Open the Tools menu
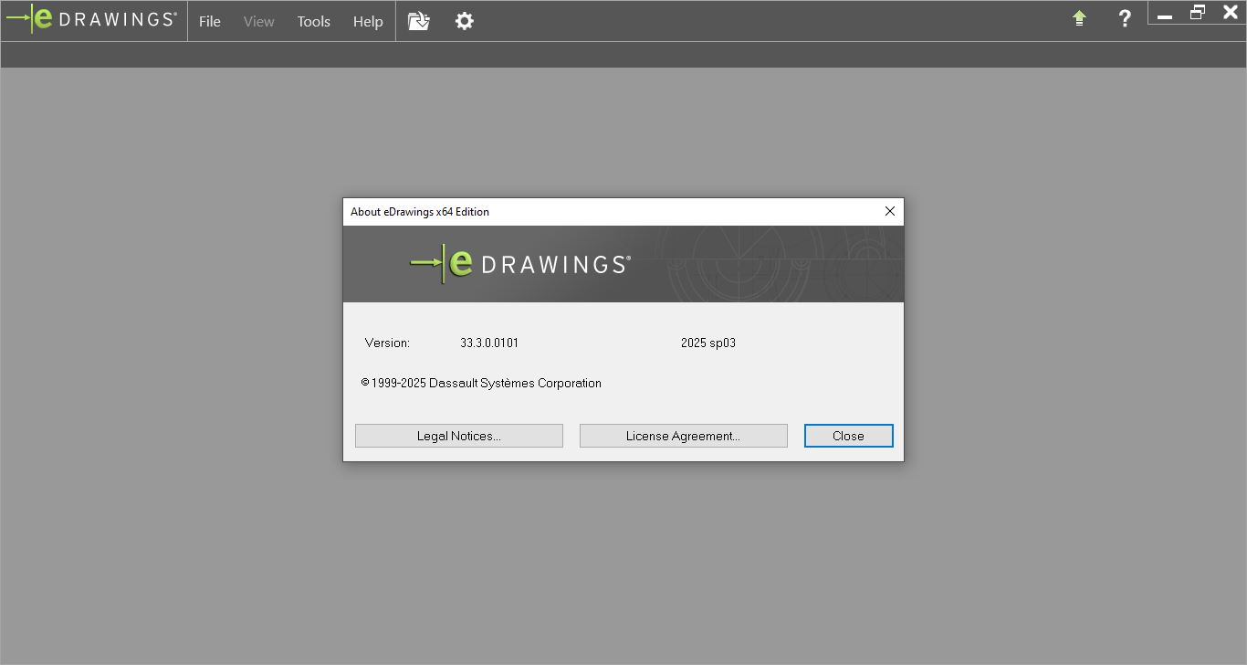 coord(313,21)
